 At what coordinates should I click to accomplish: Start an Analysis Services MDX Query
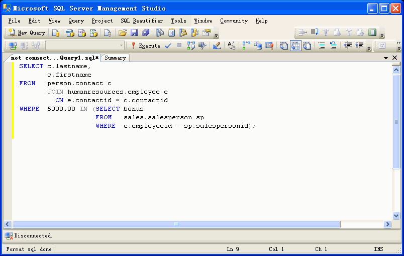[70, 33]
